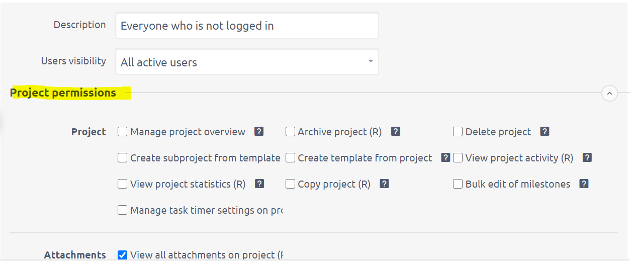Click help icon next to Bulk edit of milestones
Image resolution: width=630 pixels, height=263 pixels.
point(584,184)
